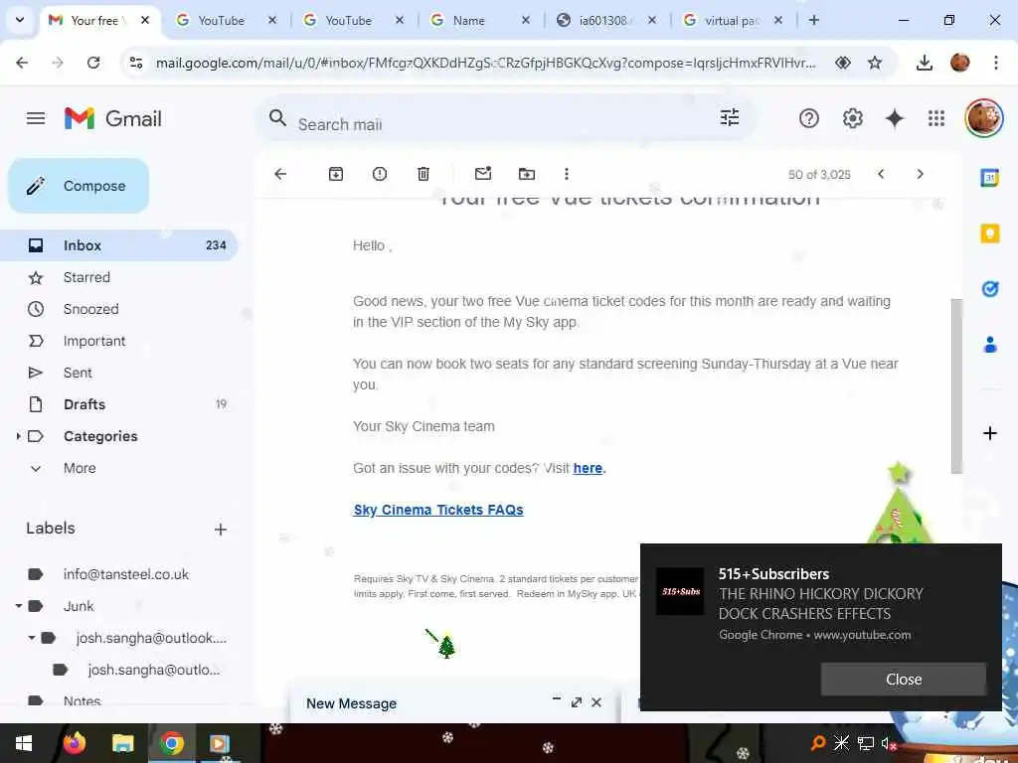Viewport: 1018px width, 763px height.
Task: Mark as unread using the envelope icon
Action: pos(483,173)
